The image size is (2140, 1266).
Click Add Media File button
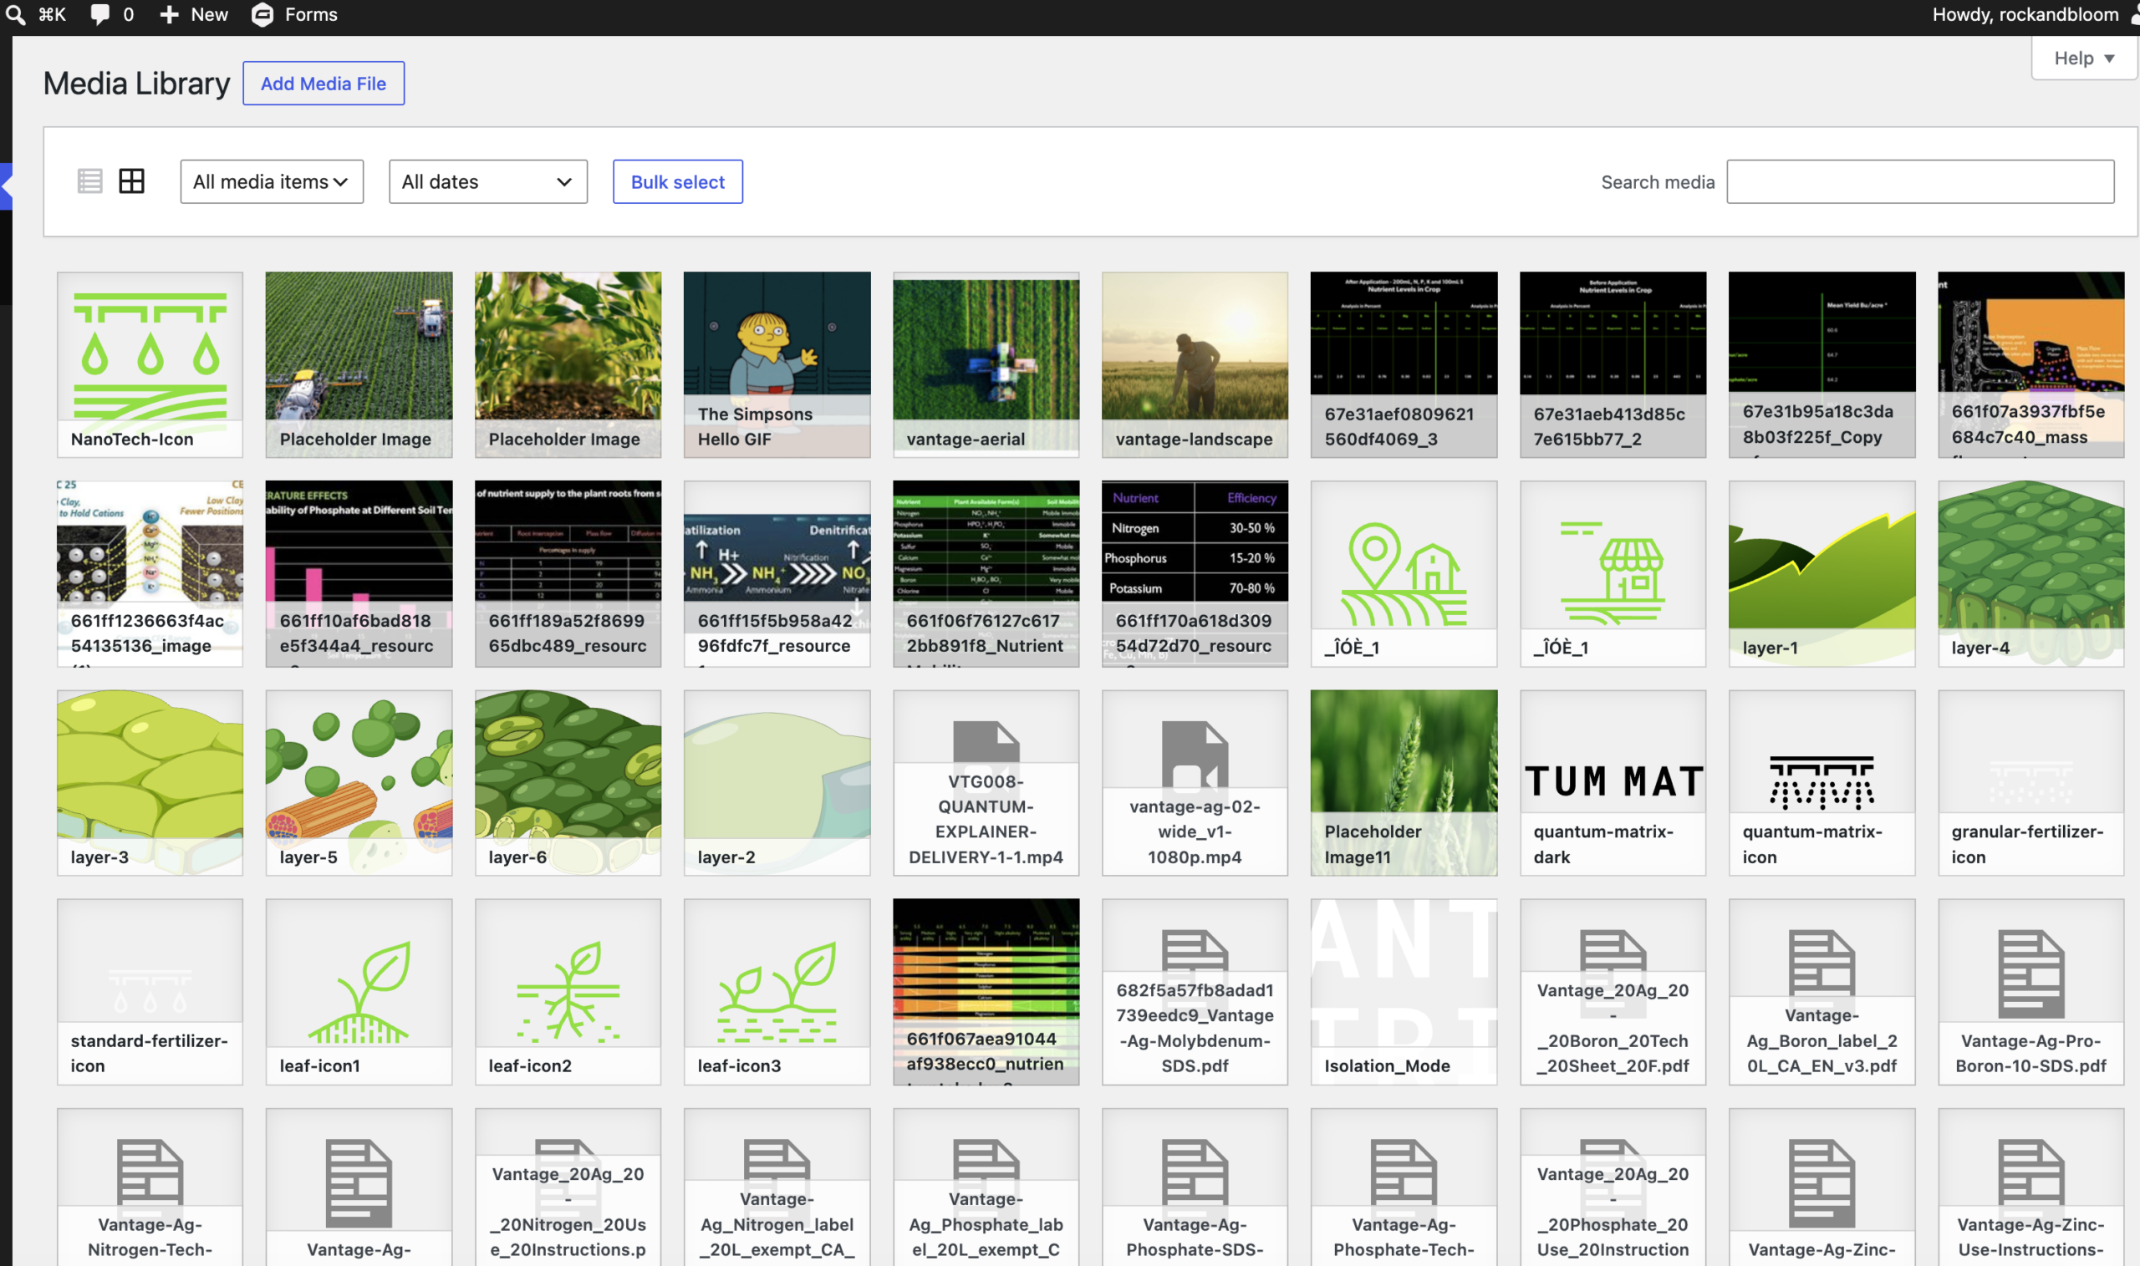tap(324, 84)
